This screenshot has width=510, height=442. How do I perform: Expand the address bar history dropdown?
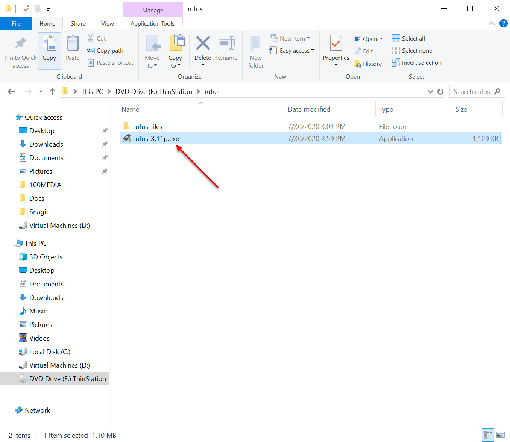(431, 92)
